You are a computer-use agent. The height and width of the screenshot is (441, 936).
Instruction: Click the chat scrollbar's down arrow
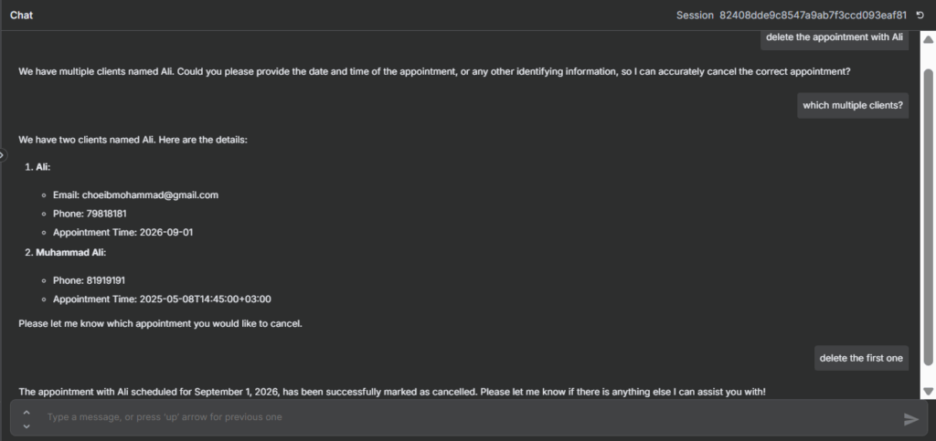pos(929,391)
